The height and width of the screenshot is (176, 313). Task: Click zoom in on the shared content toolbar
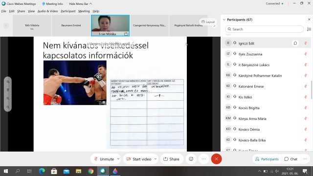pos(8,98)
